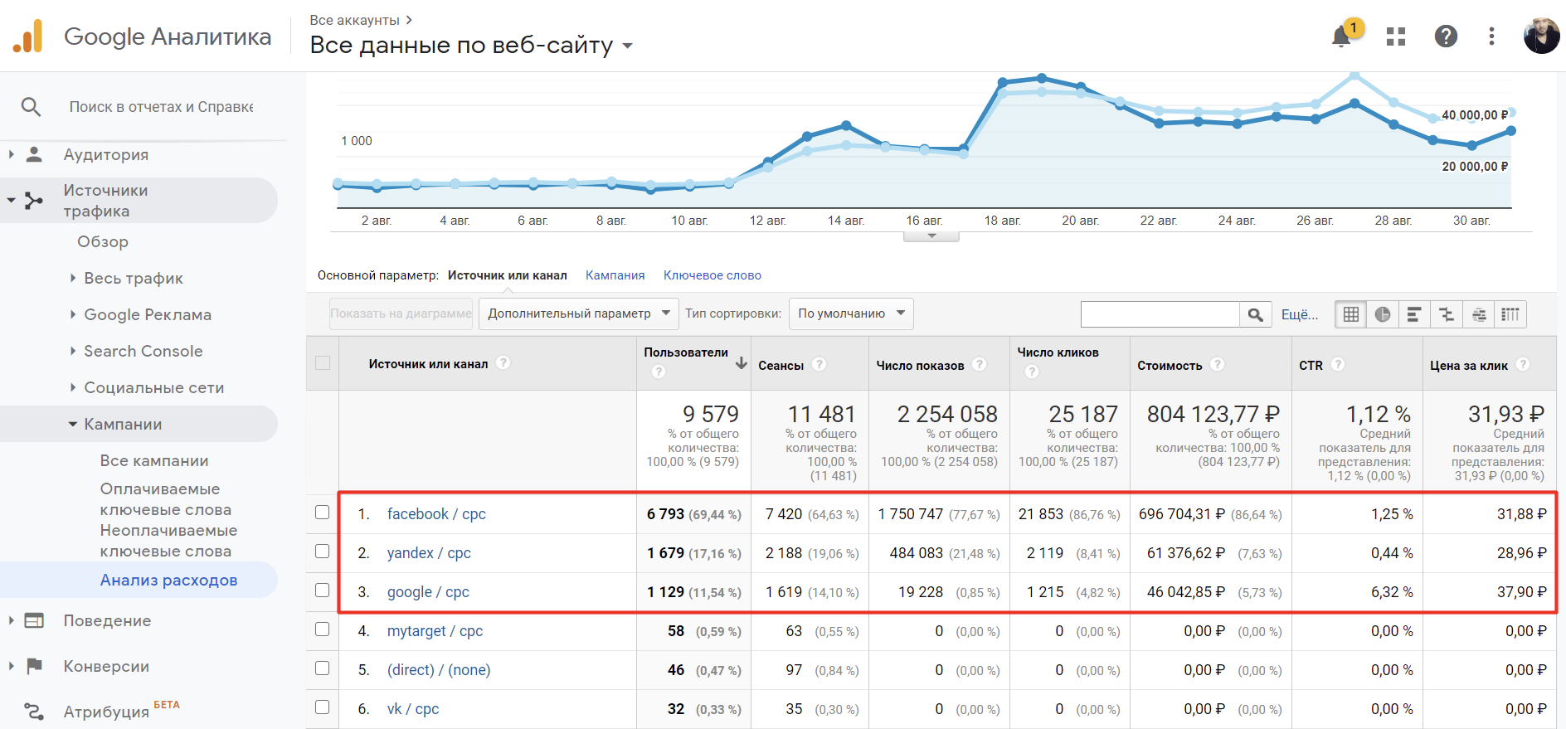The width and height of the screenshot is (1566, 729).
Task: Expand the Search Console submenu
Action: click(x=73, y=351)
